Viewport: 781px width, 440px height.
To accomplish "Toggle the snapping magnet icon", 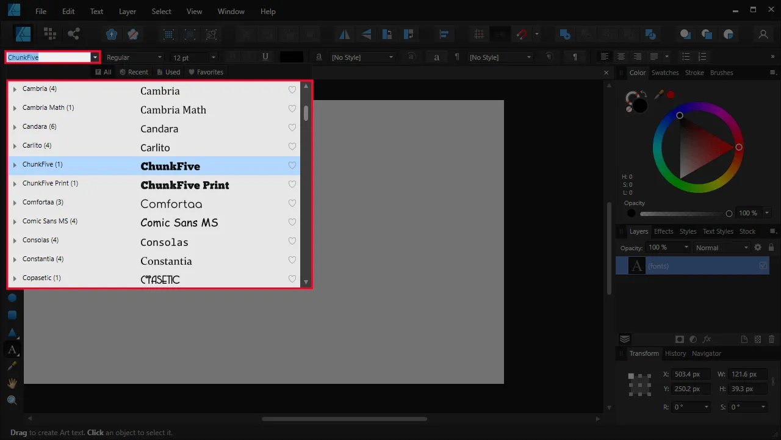I will tap(522, 34).
